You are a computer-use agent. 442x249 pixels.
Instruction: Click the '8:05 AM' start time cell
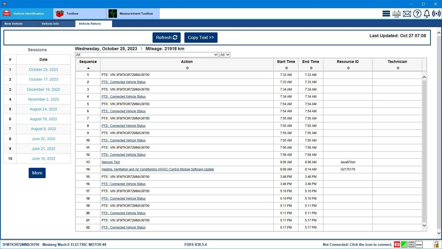point(286,162)
